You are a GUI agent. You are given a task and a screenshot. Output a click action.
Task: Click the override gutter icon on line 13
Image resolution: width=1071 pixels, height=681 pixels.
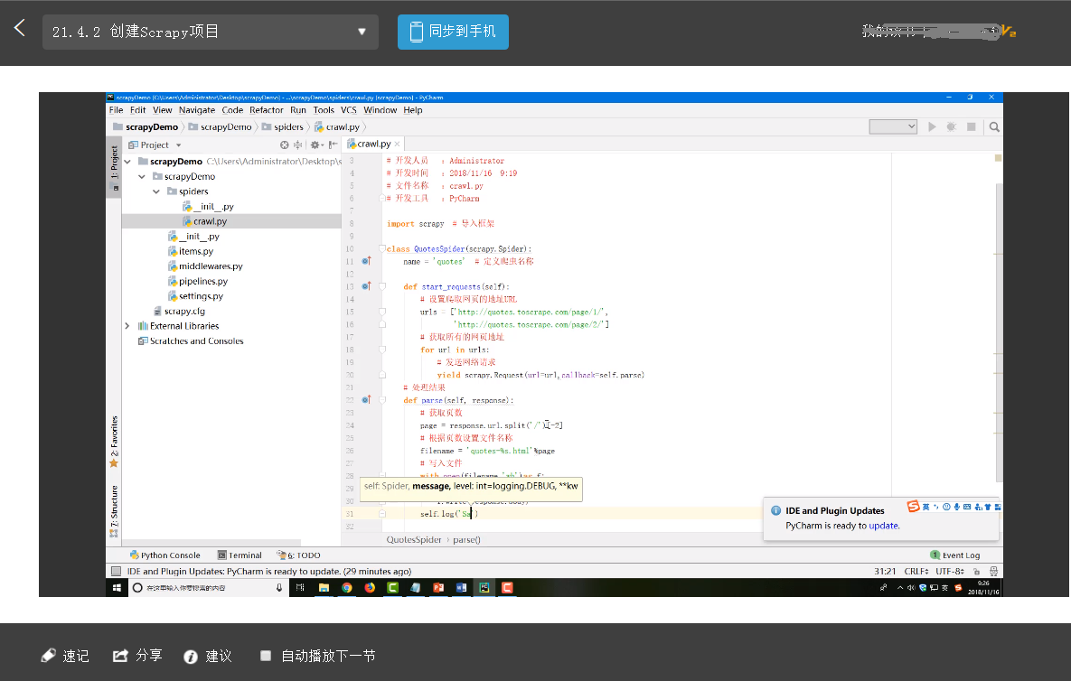click(366, 286)
